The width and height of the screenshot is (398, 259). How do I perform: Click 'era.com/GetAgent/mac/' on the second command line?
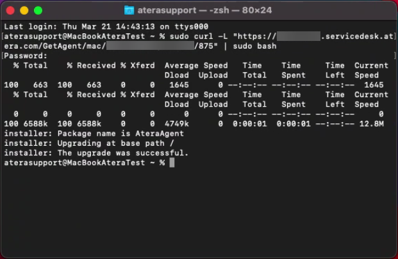point(55,46)
